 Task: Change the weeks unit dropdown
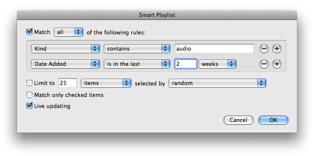217,64
